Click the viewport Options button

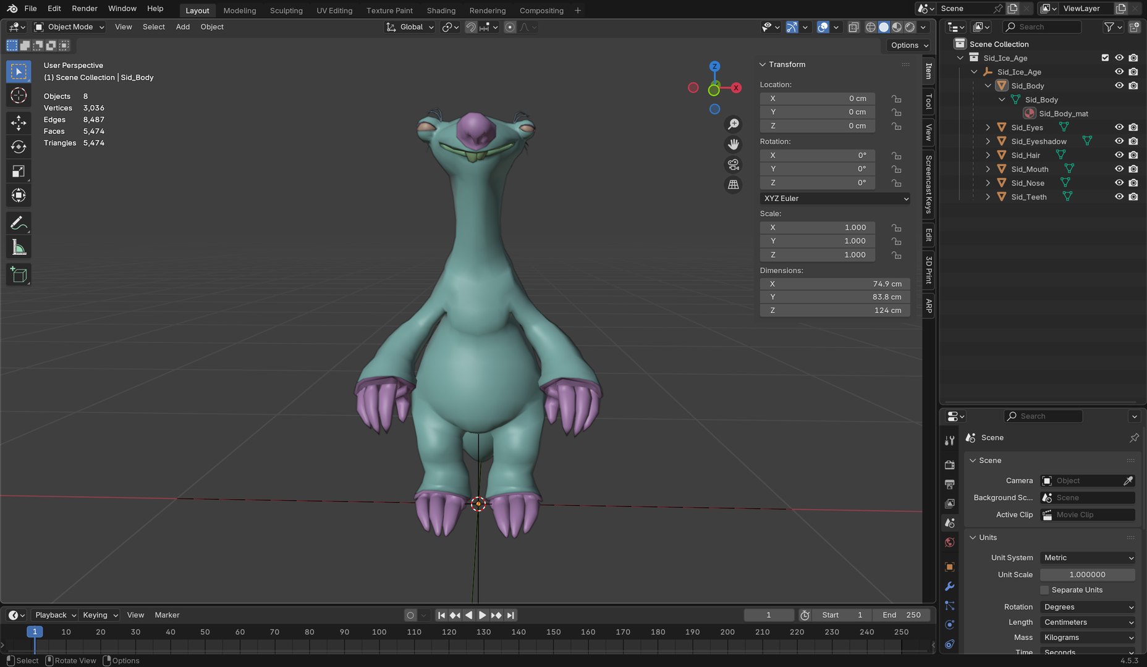[x=910, y=46]
